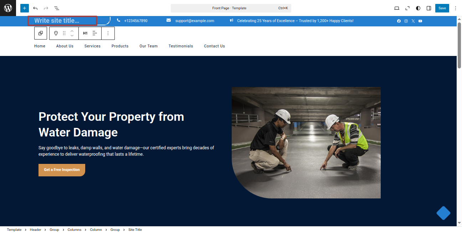Viewport: 462px width, 233px height.
Task: Click the blue diamond floating icon
Action: [443, 213]
